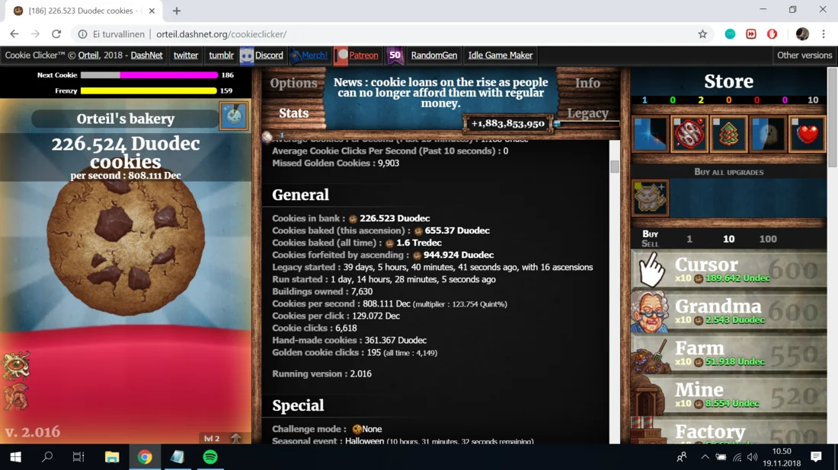838x470 pixels.
Task: Set bulk buy amount to 1
Action: [x=689, y=239]
